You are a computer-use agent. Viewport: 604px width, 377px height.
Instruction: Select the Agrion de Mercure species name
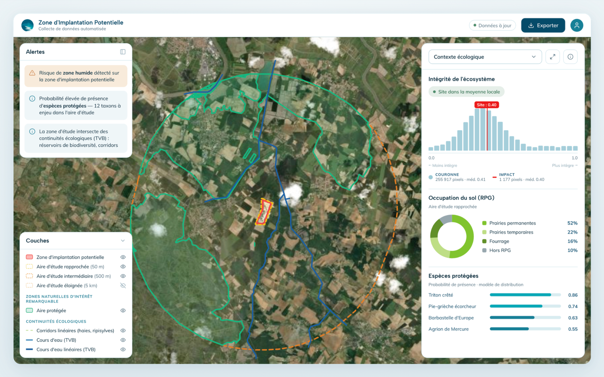pyautogui.click(x=449, y=329)
